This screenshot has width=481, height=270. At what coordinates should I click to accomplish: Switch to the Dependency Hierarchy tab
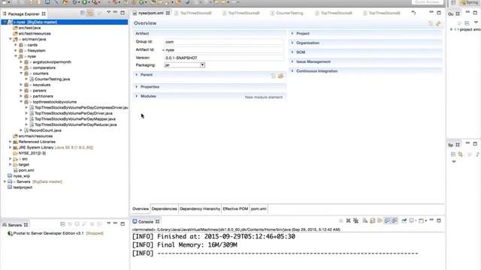pos(200,208)
